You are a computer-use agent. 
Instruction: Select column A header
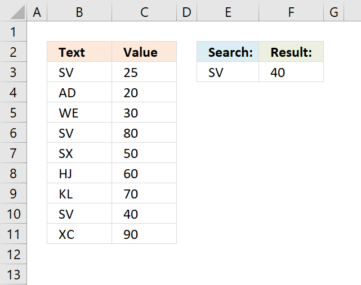pos(37,12)
